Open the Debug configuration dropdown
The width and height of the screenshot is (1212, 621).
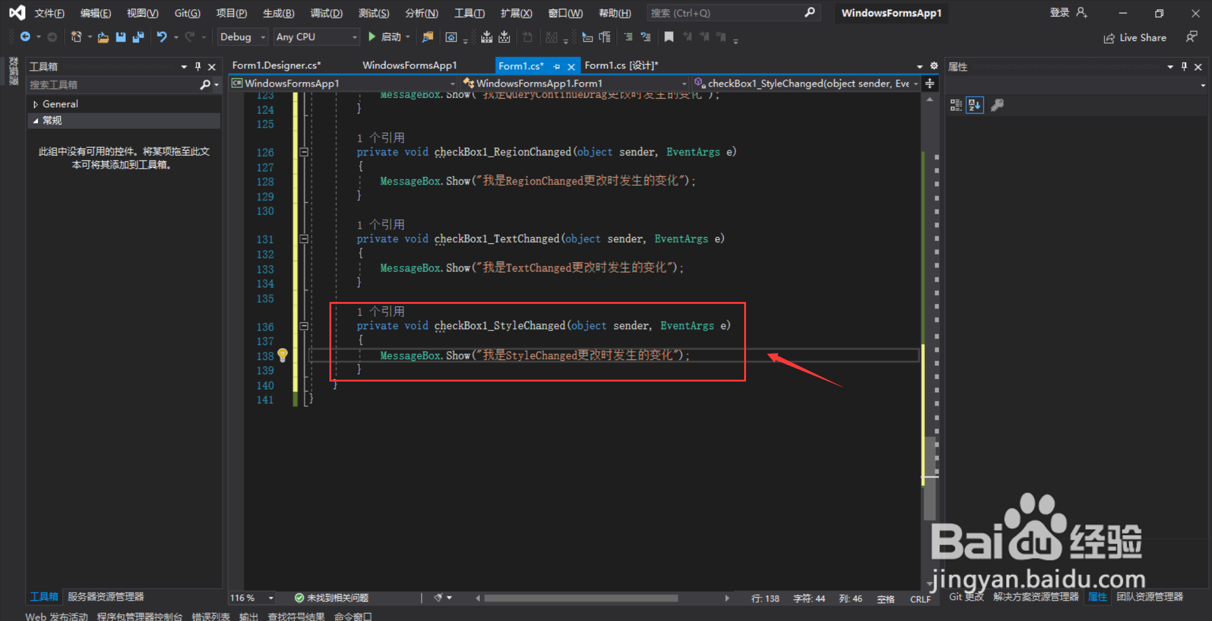tap(243, 37)
